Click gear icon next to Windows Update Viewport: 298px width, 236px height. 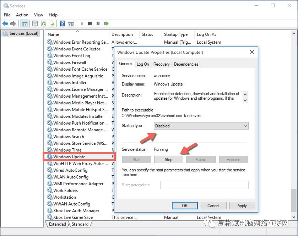coord(50,157)
